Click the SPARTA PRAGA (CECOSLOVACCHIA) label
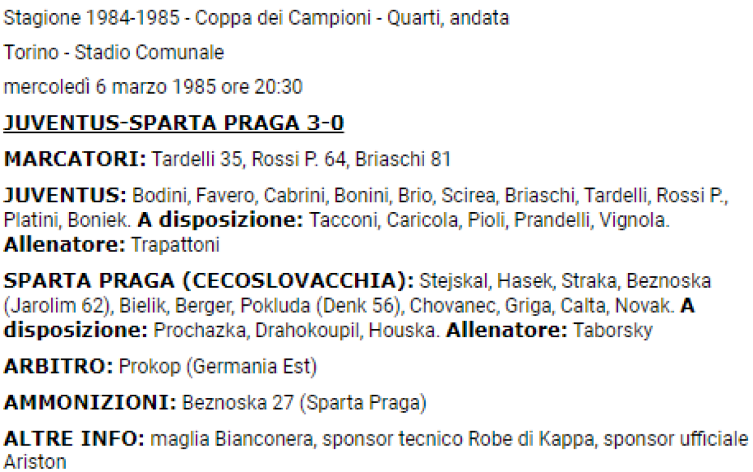 click(x=209, y=281)
